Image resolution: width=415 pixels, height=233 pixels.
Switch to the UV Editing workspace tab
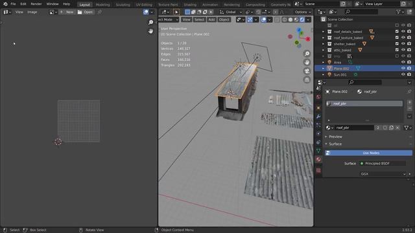click(144, 5)
